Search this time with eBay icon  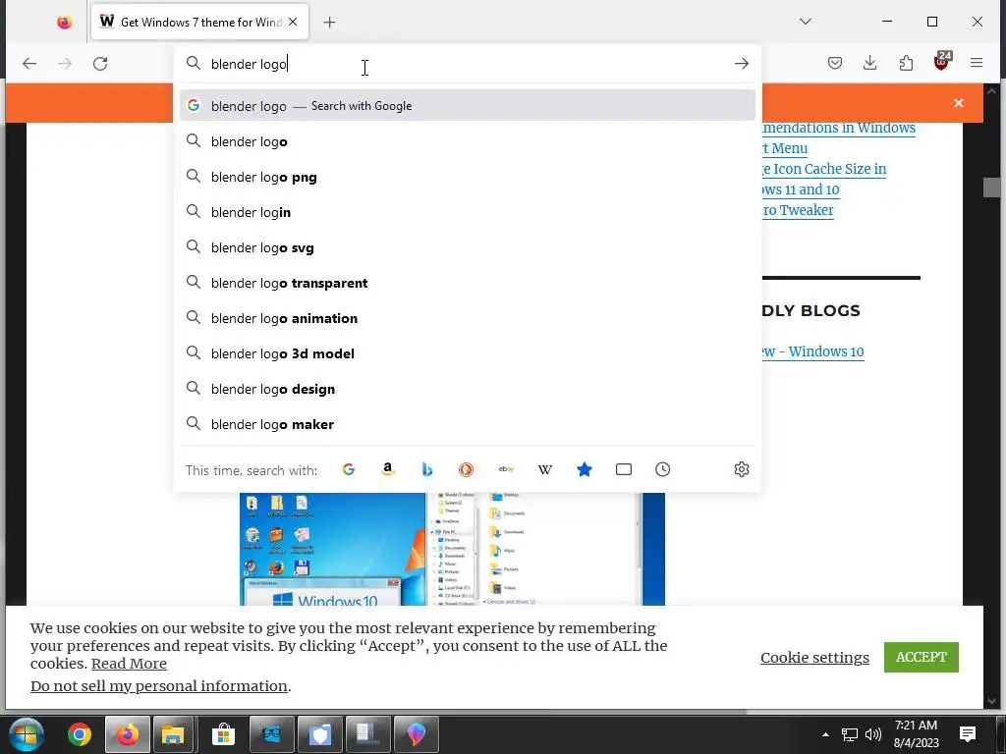click(x=506, y=469)
